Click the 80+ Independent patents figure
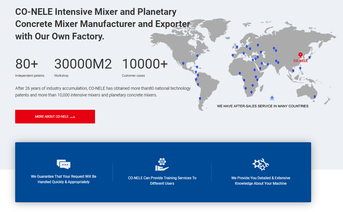 (27, 64)
